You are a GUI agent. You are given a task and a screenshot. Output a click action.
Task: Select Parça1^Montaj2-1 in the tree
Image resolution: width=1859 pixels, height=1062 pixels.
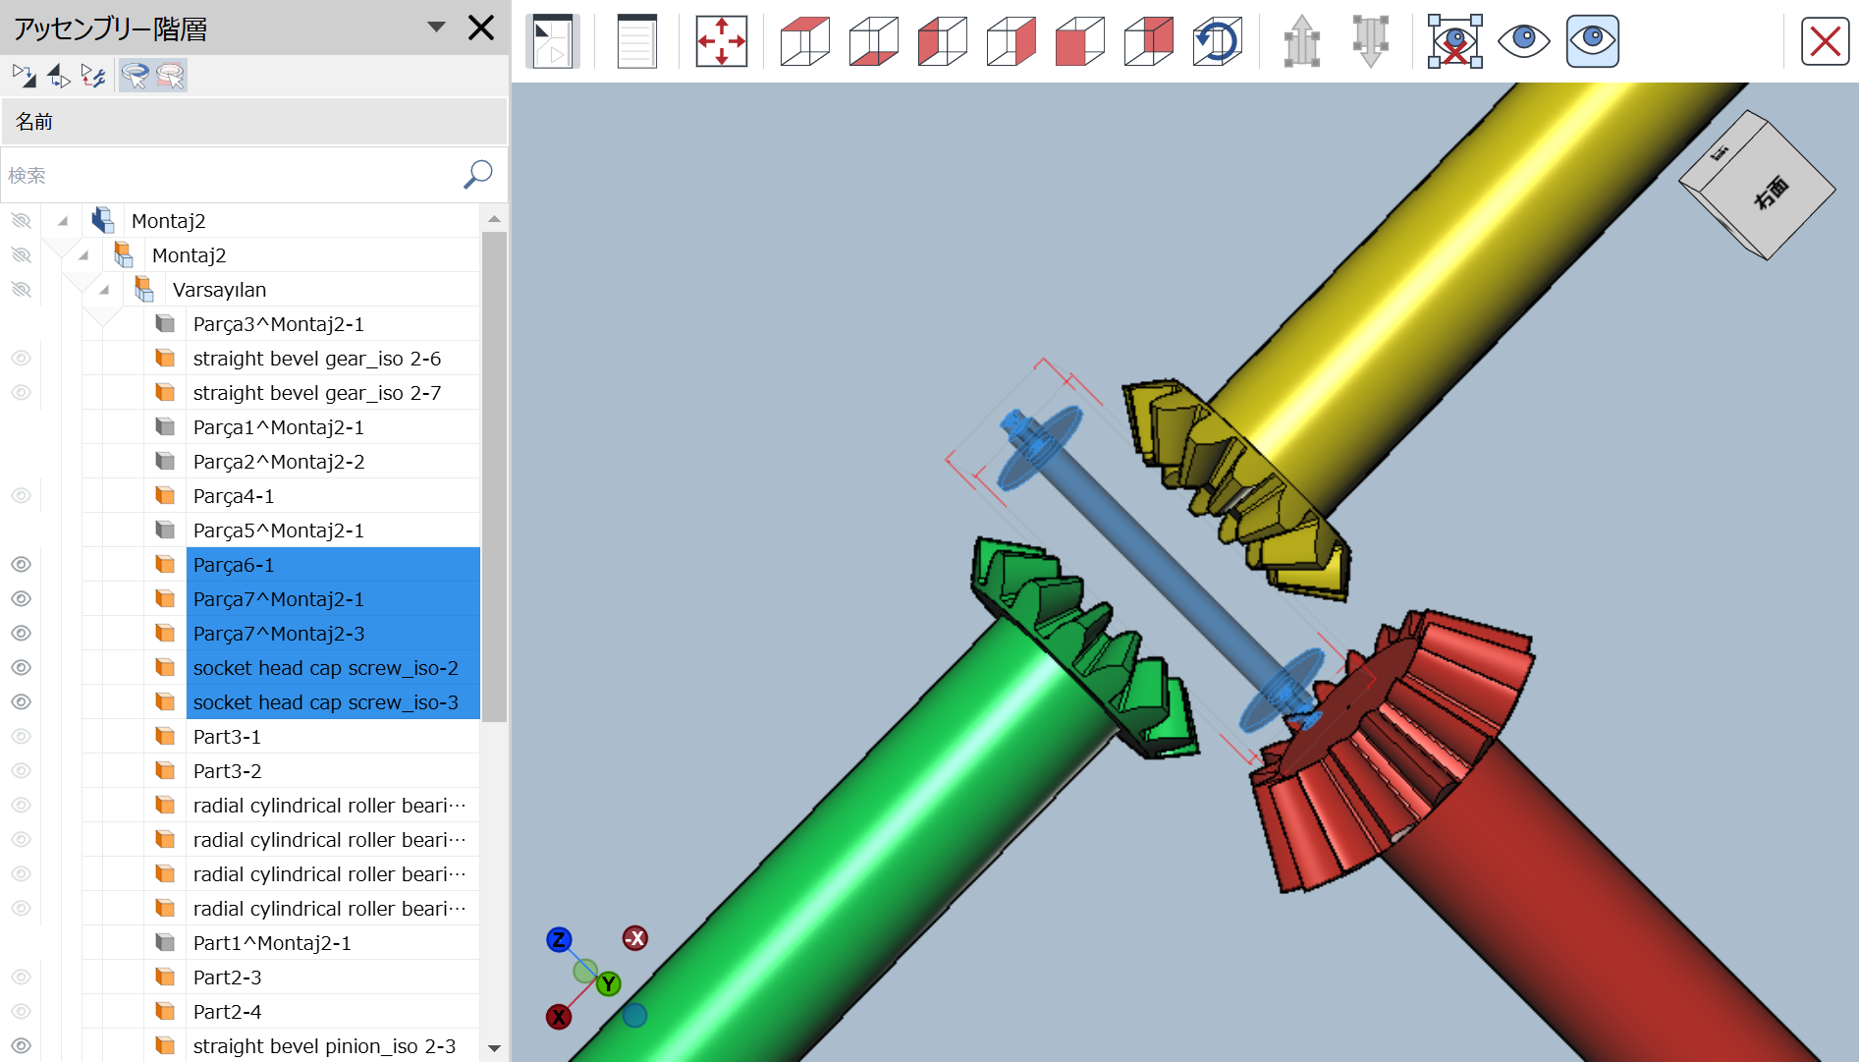(x=279, y=427)
